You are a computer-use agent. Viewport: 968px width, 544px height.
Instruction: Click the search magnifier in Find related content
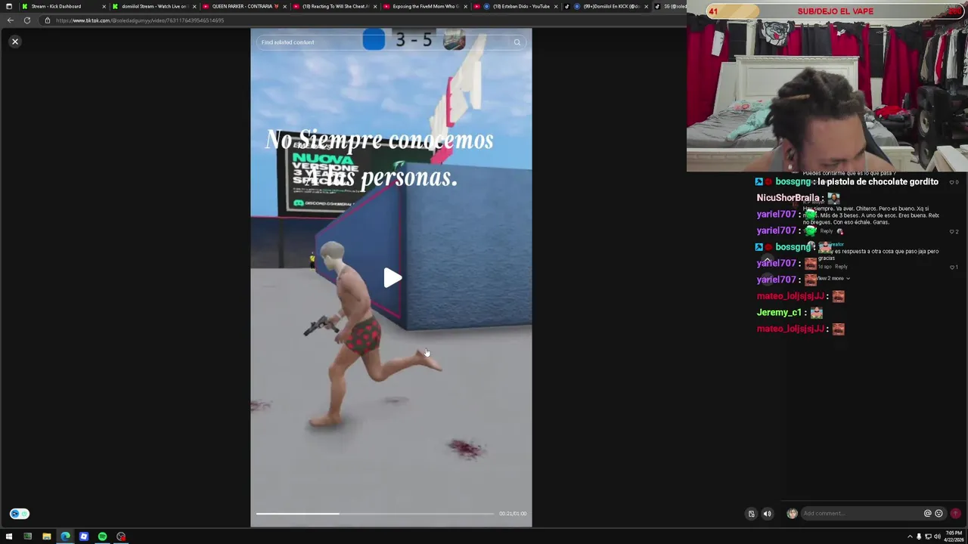pyautogui.click(x=517, y=42)
